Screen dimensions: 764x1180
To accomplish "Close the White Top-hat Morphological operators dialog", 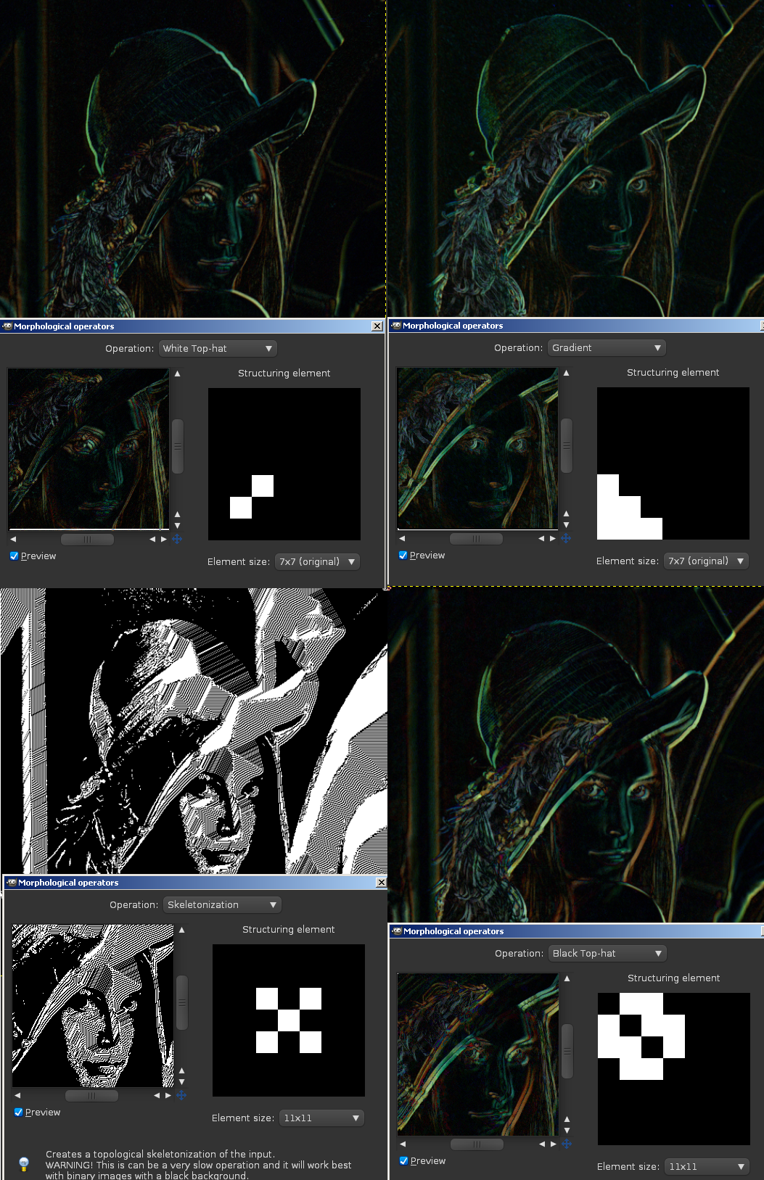I will [377, 326].
